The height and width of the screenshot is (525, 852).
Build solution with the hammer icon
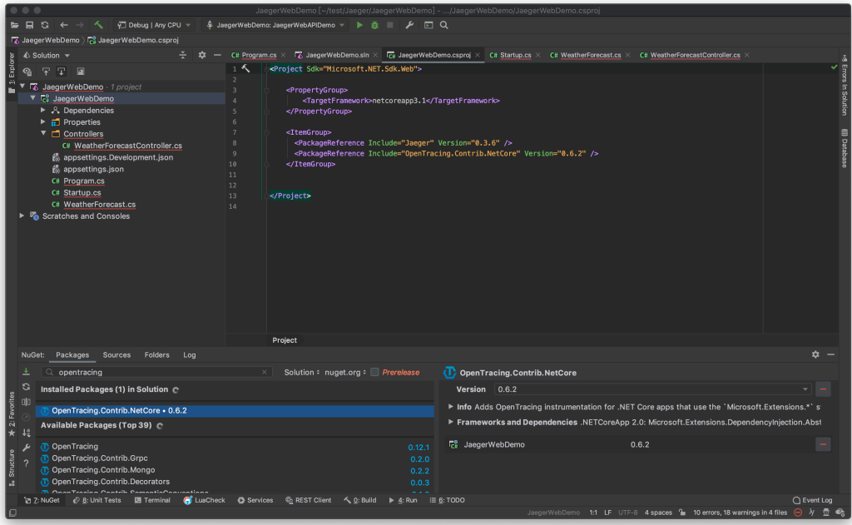98,25
